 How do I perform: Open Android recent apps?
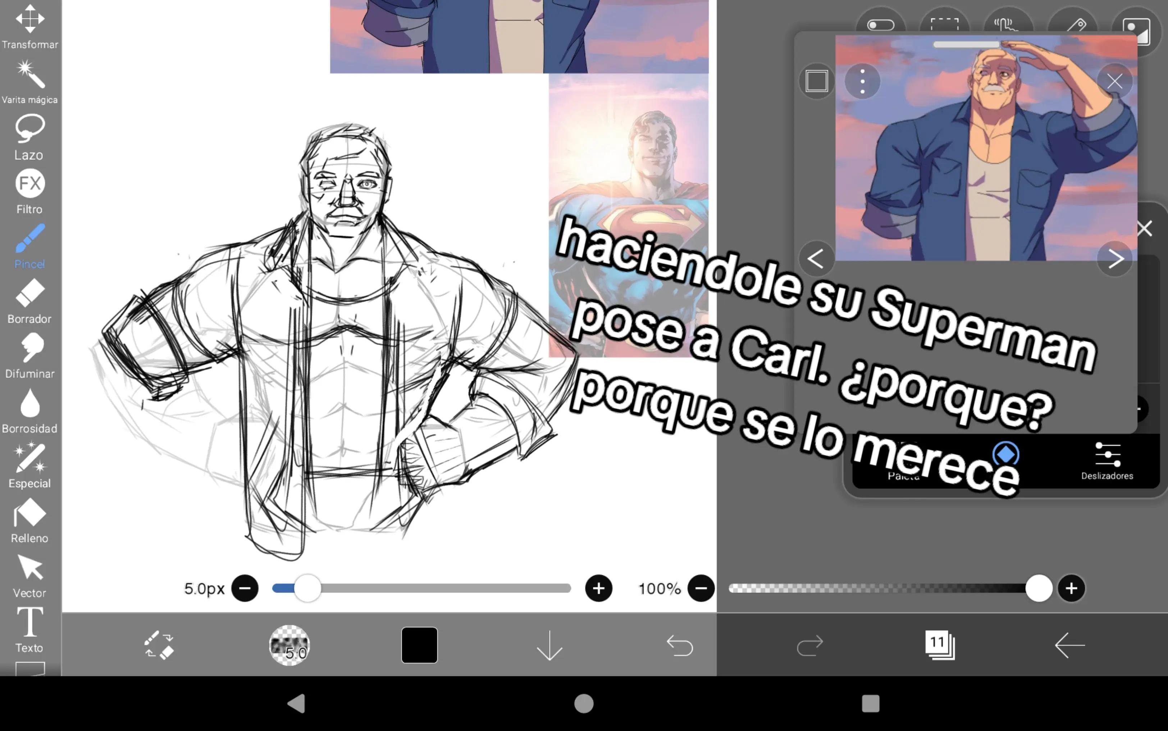pyautogui.click(x=871, y=703)
